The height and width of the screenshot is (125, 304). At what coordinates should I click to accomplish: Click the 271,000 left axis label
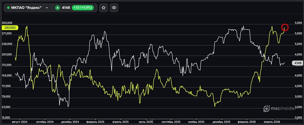[x=7, y=33]
